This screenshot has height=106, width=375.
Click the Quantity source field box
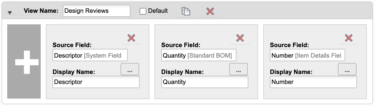pos(199,56)
